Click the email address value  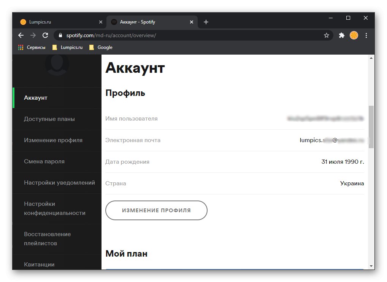[x=332, y=140]
